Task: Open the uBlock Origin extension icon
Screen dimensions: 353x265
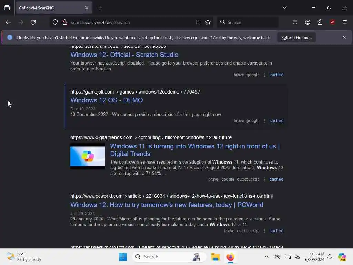Action: pos(332,22)
